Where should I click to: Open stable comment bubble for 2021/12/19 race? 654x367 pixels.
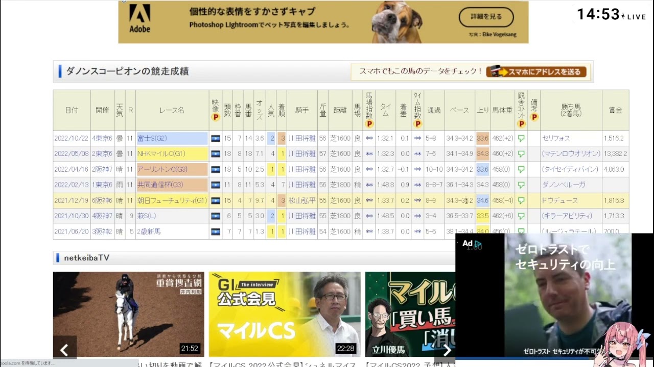(521, 200)
